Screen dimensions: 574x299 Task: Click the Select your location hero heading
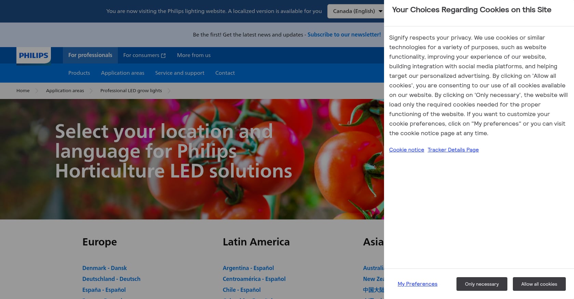[174, 151]
